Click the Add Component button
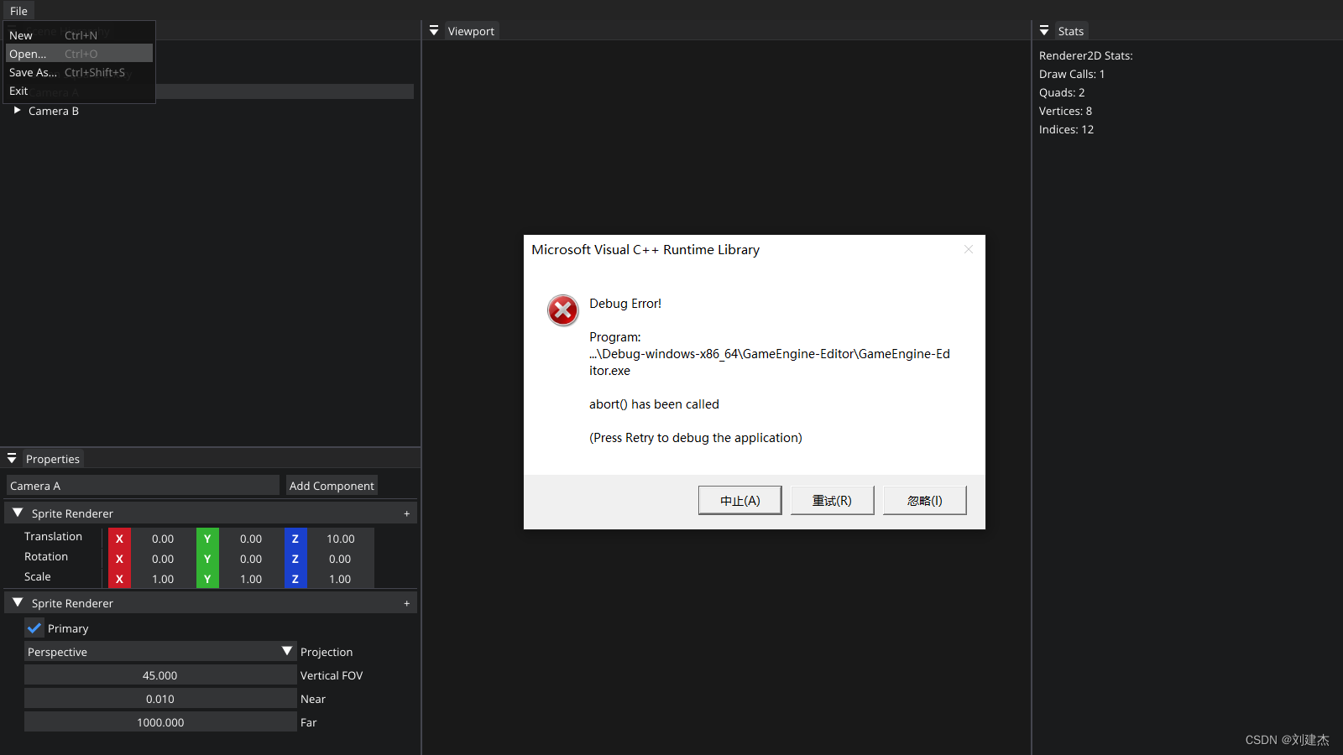This screenshot has height=755, width=1343. tap(332, 485)
